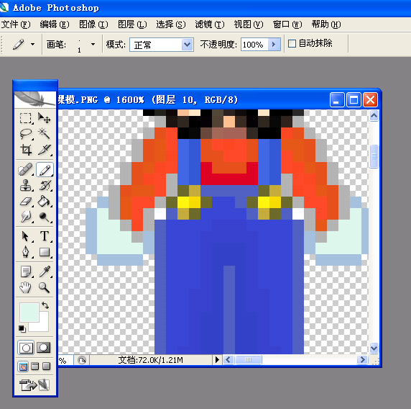This screenshot has height=409, width=411.
Task: Open the 选择(S) menu
Action: (171, 24)
